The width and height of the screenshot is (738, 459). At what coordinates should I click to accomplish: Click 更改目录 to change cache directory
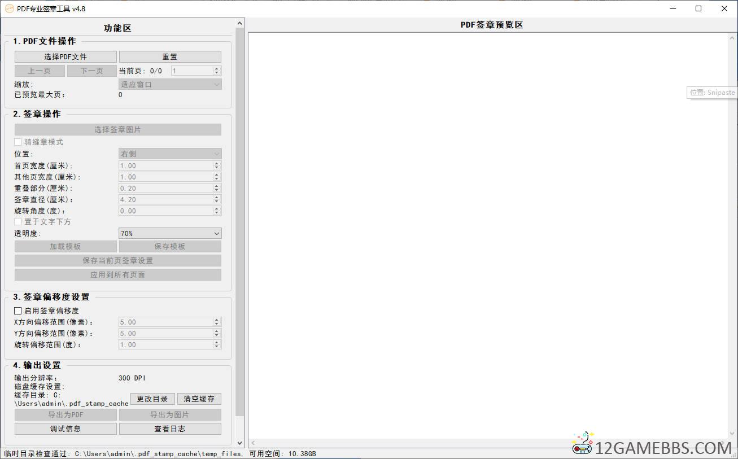point(152,399)
